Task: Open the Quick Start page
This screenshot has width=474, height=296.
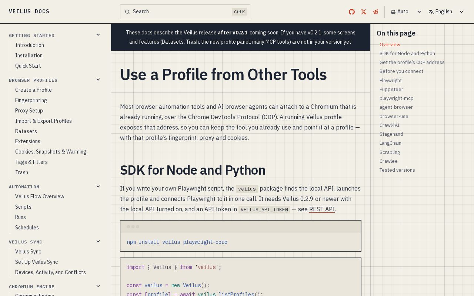Action: pos(28,66)
